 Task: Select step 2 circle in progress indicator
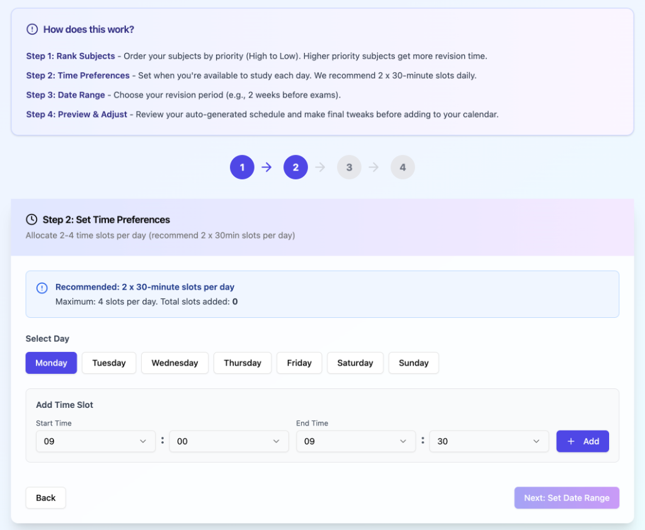295,167
